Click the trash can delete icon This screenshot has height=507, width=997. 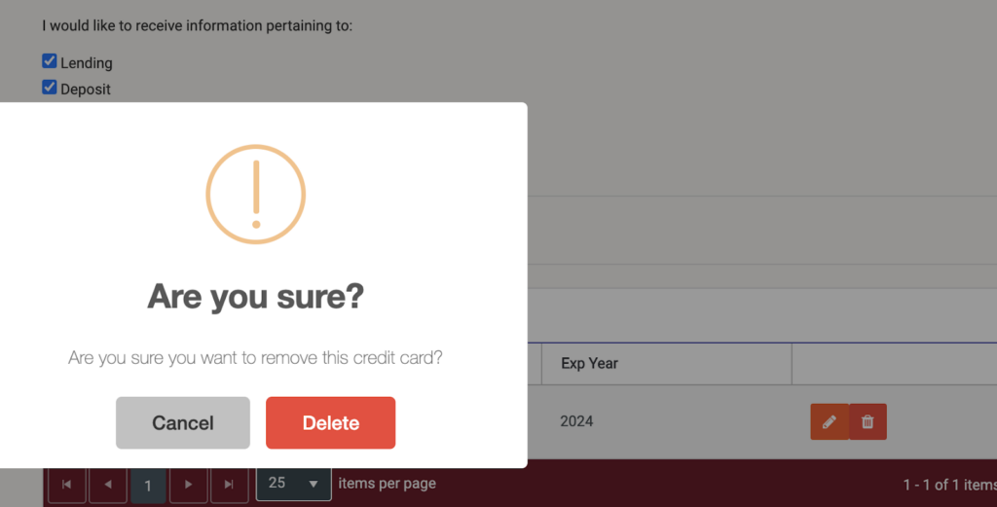point(868,422)
